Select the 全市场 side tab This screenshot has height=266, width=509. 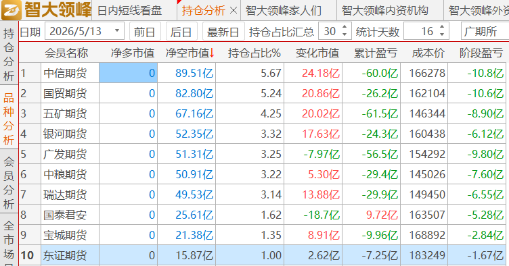pos(9,241)
